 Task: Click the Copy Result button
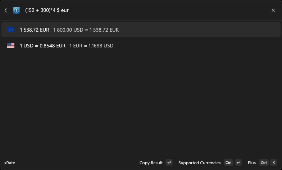(x=151, y=163)
